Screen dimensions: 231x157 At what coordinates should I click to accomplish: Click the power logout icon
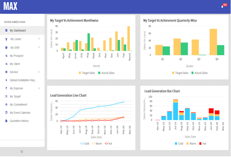click(22, 152)
